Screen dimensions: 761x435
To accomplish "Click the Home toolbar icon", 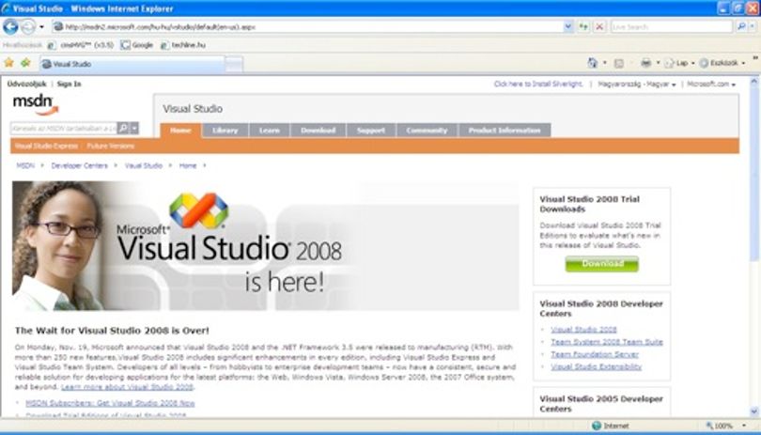I will coord(592,63).
